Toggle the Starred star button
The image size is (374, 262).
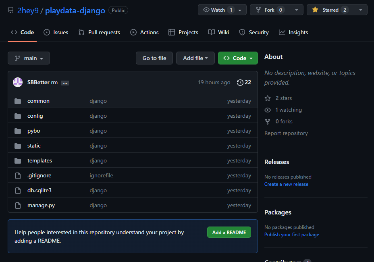point(330,10)
